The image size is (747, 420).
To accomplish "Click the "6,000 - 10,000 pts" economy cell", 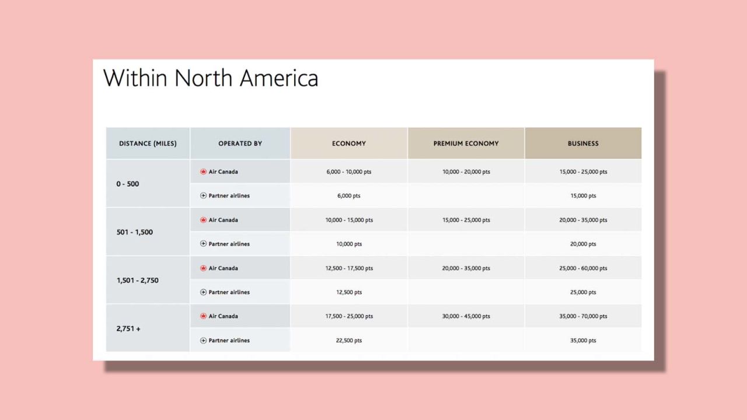I will [349, 172].
